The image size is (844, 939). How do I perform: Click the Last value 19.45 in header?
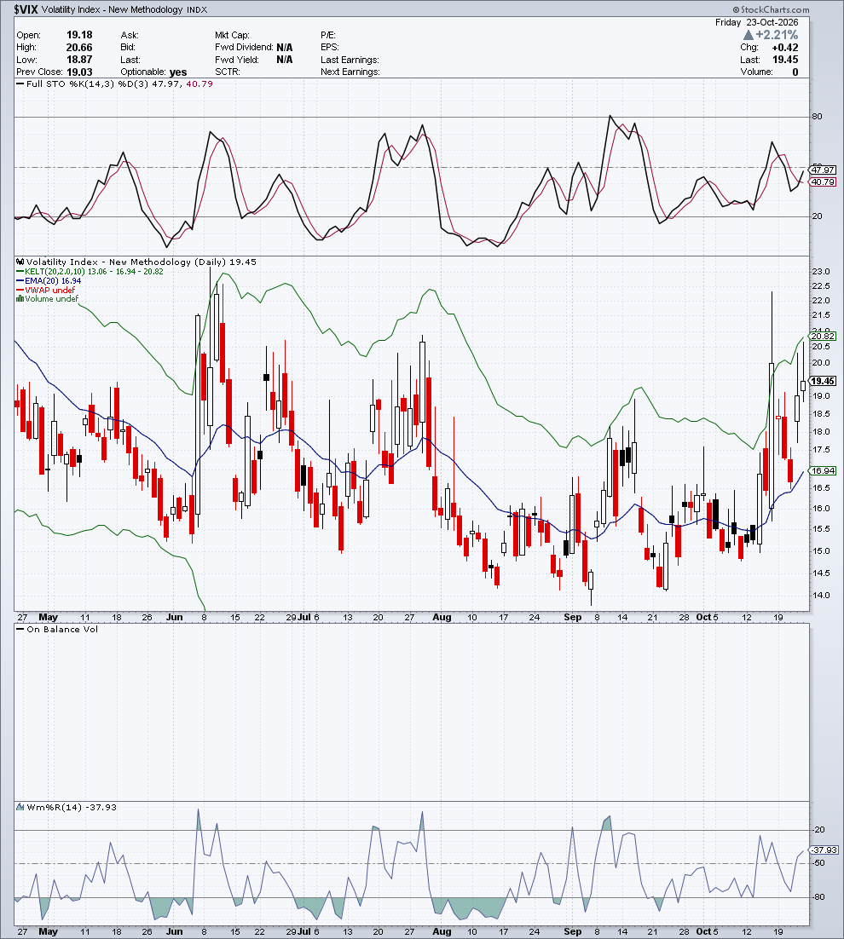(x=786, y=60)
